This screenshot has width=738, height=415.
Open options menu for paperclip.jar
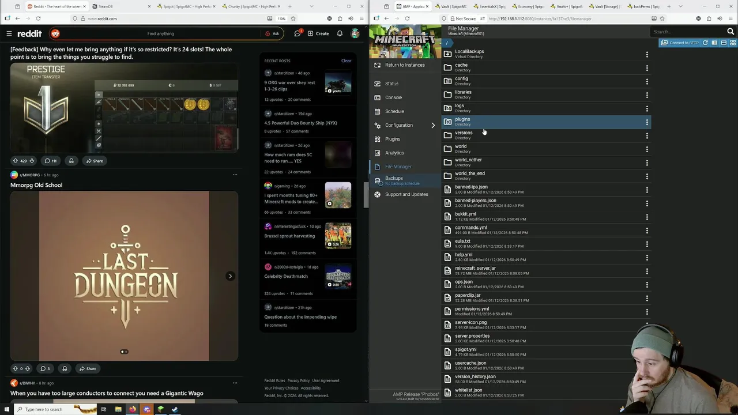pyautogui.click(x=647, y=298)
